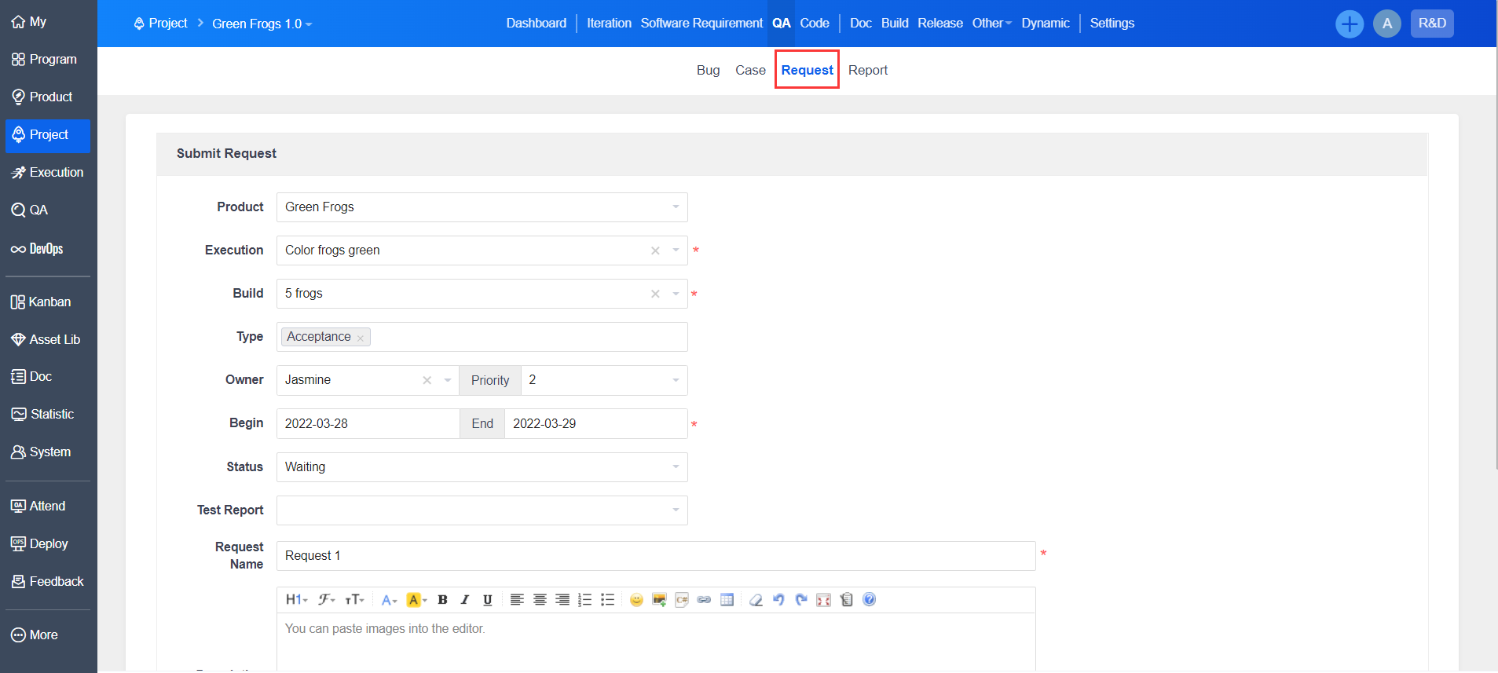The width and height of the screenshot is (1498, 673).
Task: Open Release in the top navigation
Action: [x=940, y=24]
